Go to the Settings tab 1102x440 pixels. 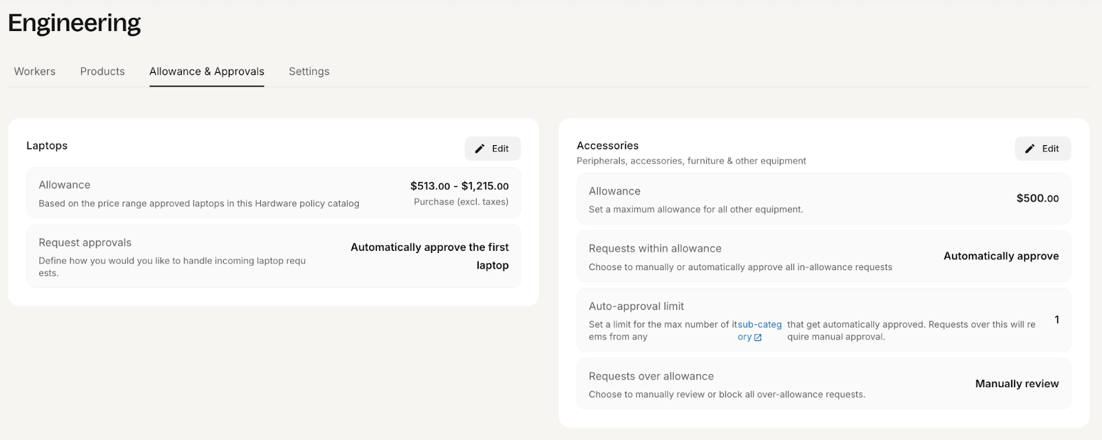[309, 71]
